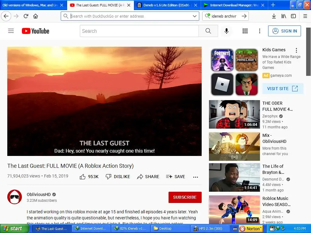Click the search engine icon in search bar
311x233 pixels.
point(207,16)
